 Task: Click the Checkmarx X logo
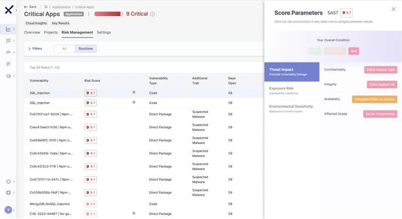(x=9, y=10)
